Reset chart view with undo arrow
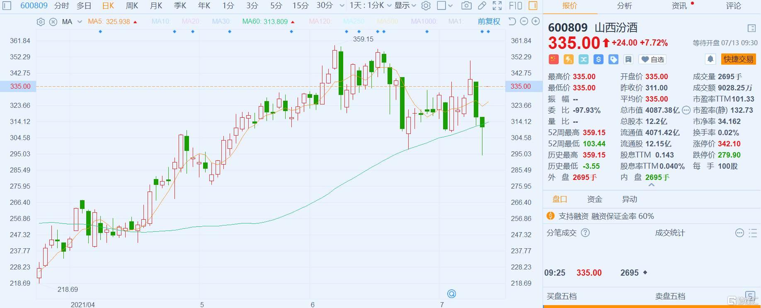The image size is (761, 308). (x=512, y=21)
